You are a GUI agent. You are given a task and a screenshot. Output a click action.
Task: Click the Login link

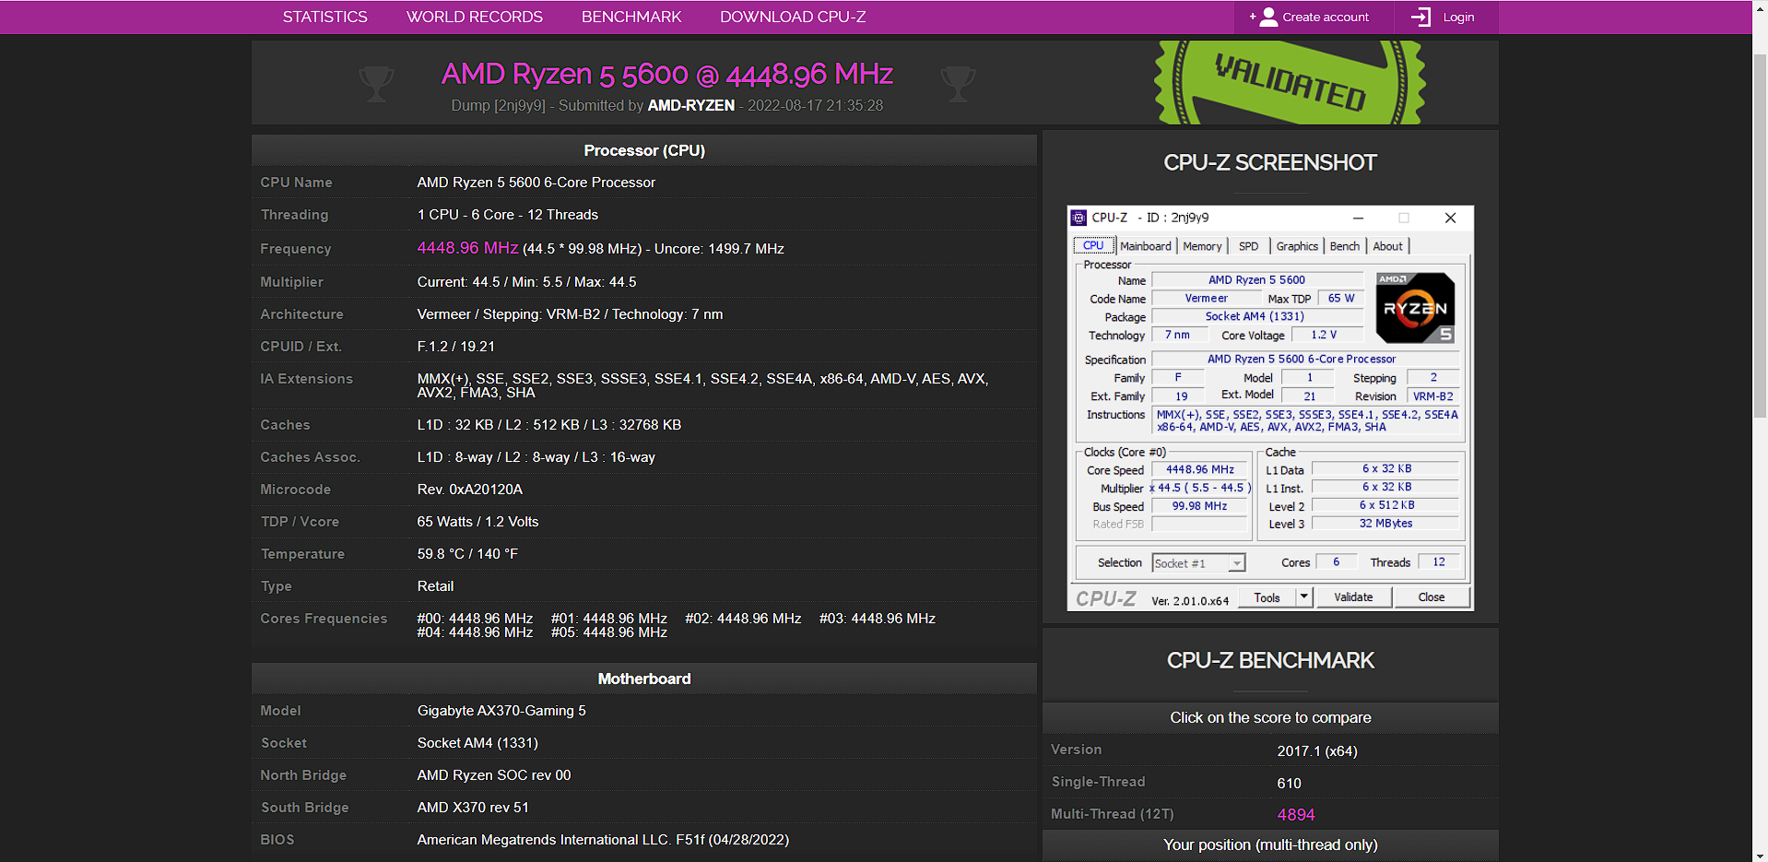(x=1458, y=17)
